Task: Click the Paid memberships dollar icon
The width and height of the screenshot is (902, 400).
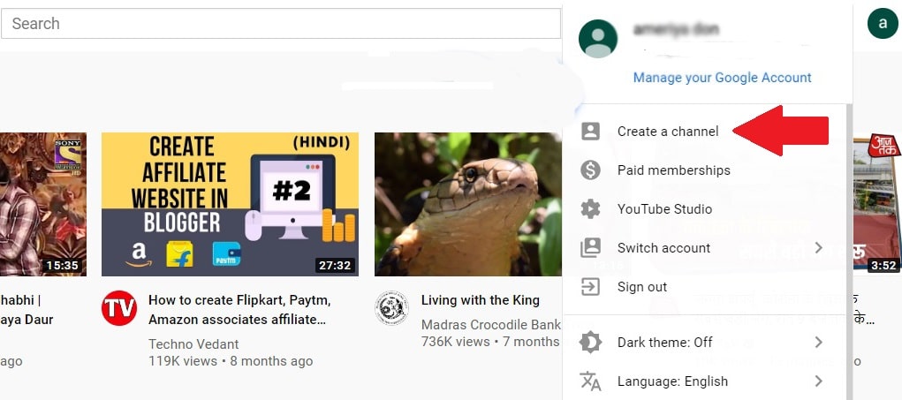Action: click(x=590, y=170)
